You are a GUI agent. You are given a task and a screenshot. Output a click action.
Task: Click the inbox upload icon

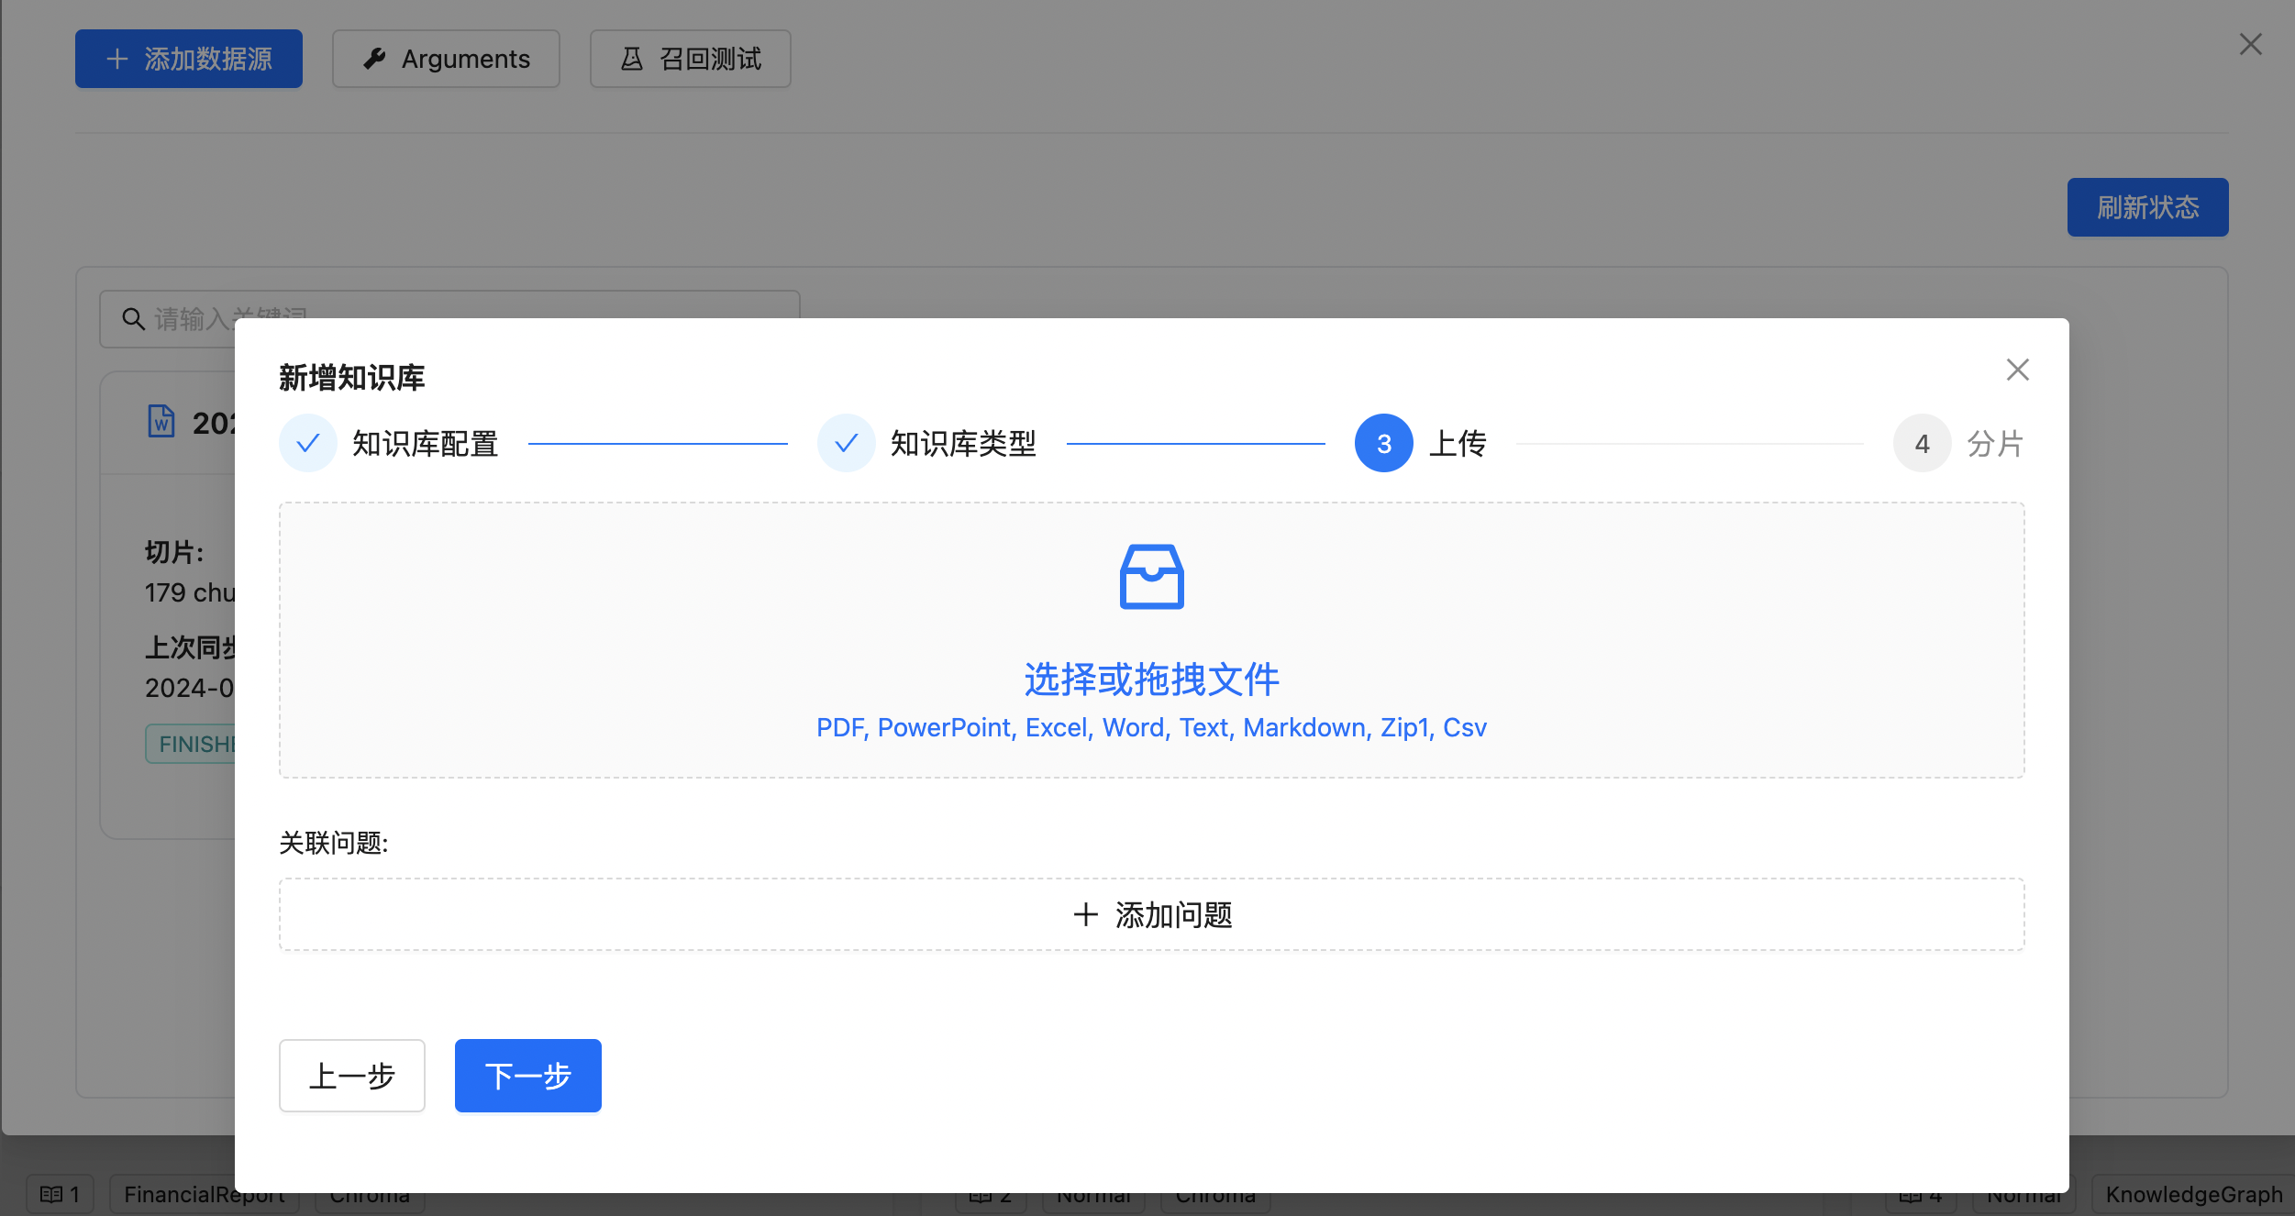coord(1151,577)
